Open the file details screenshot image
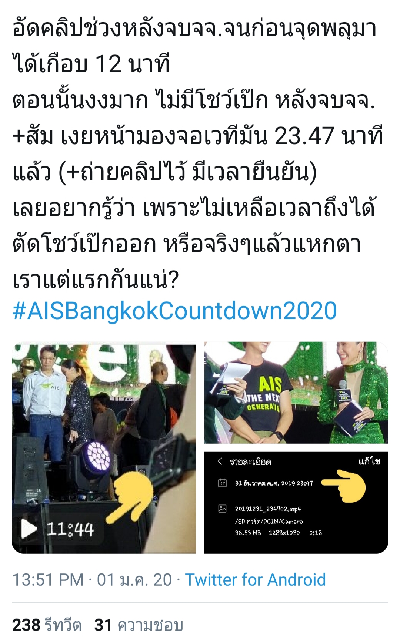 click(x=296, y=503)
